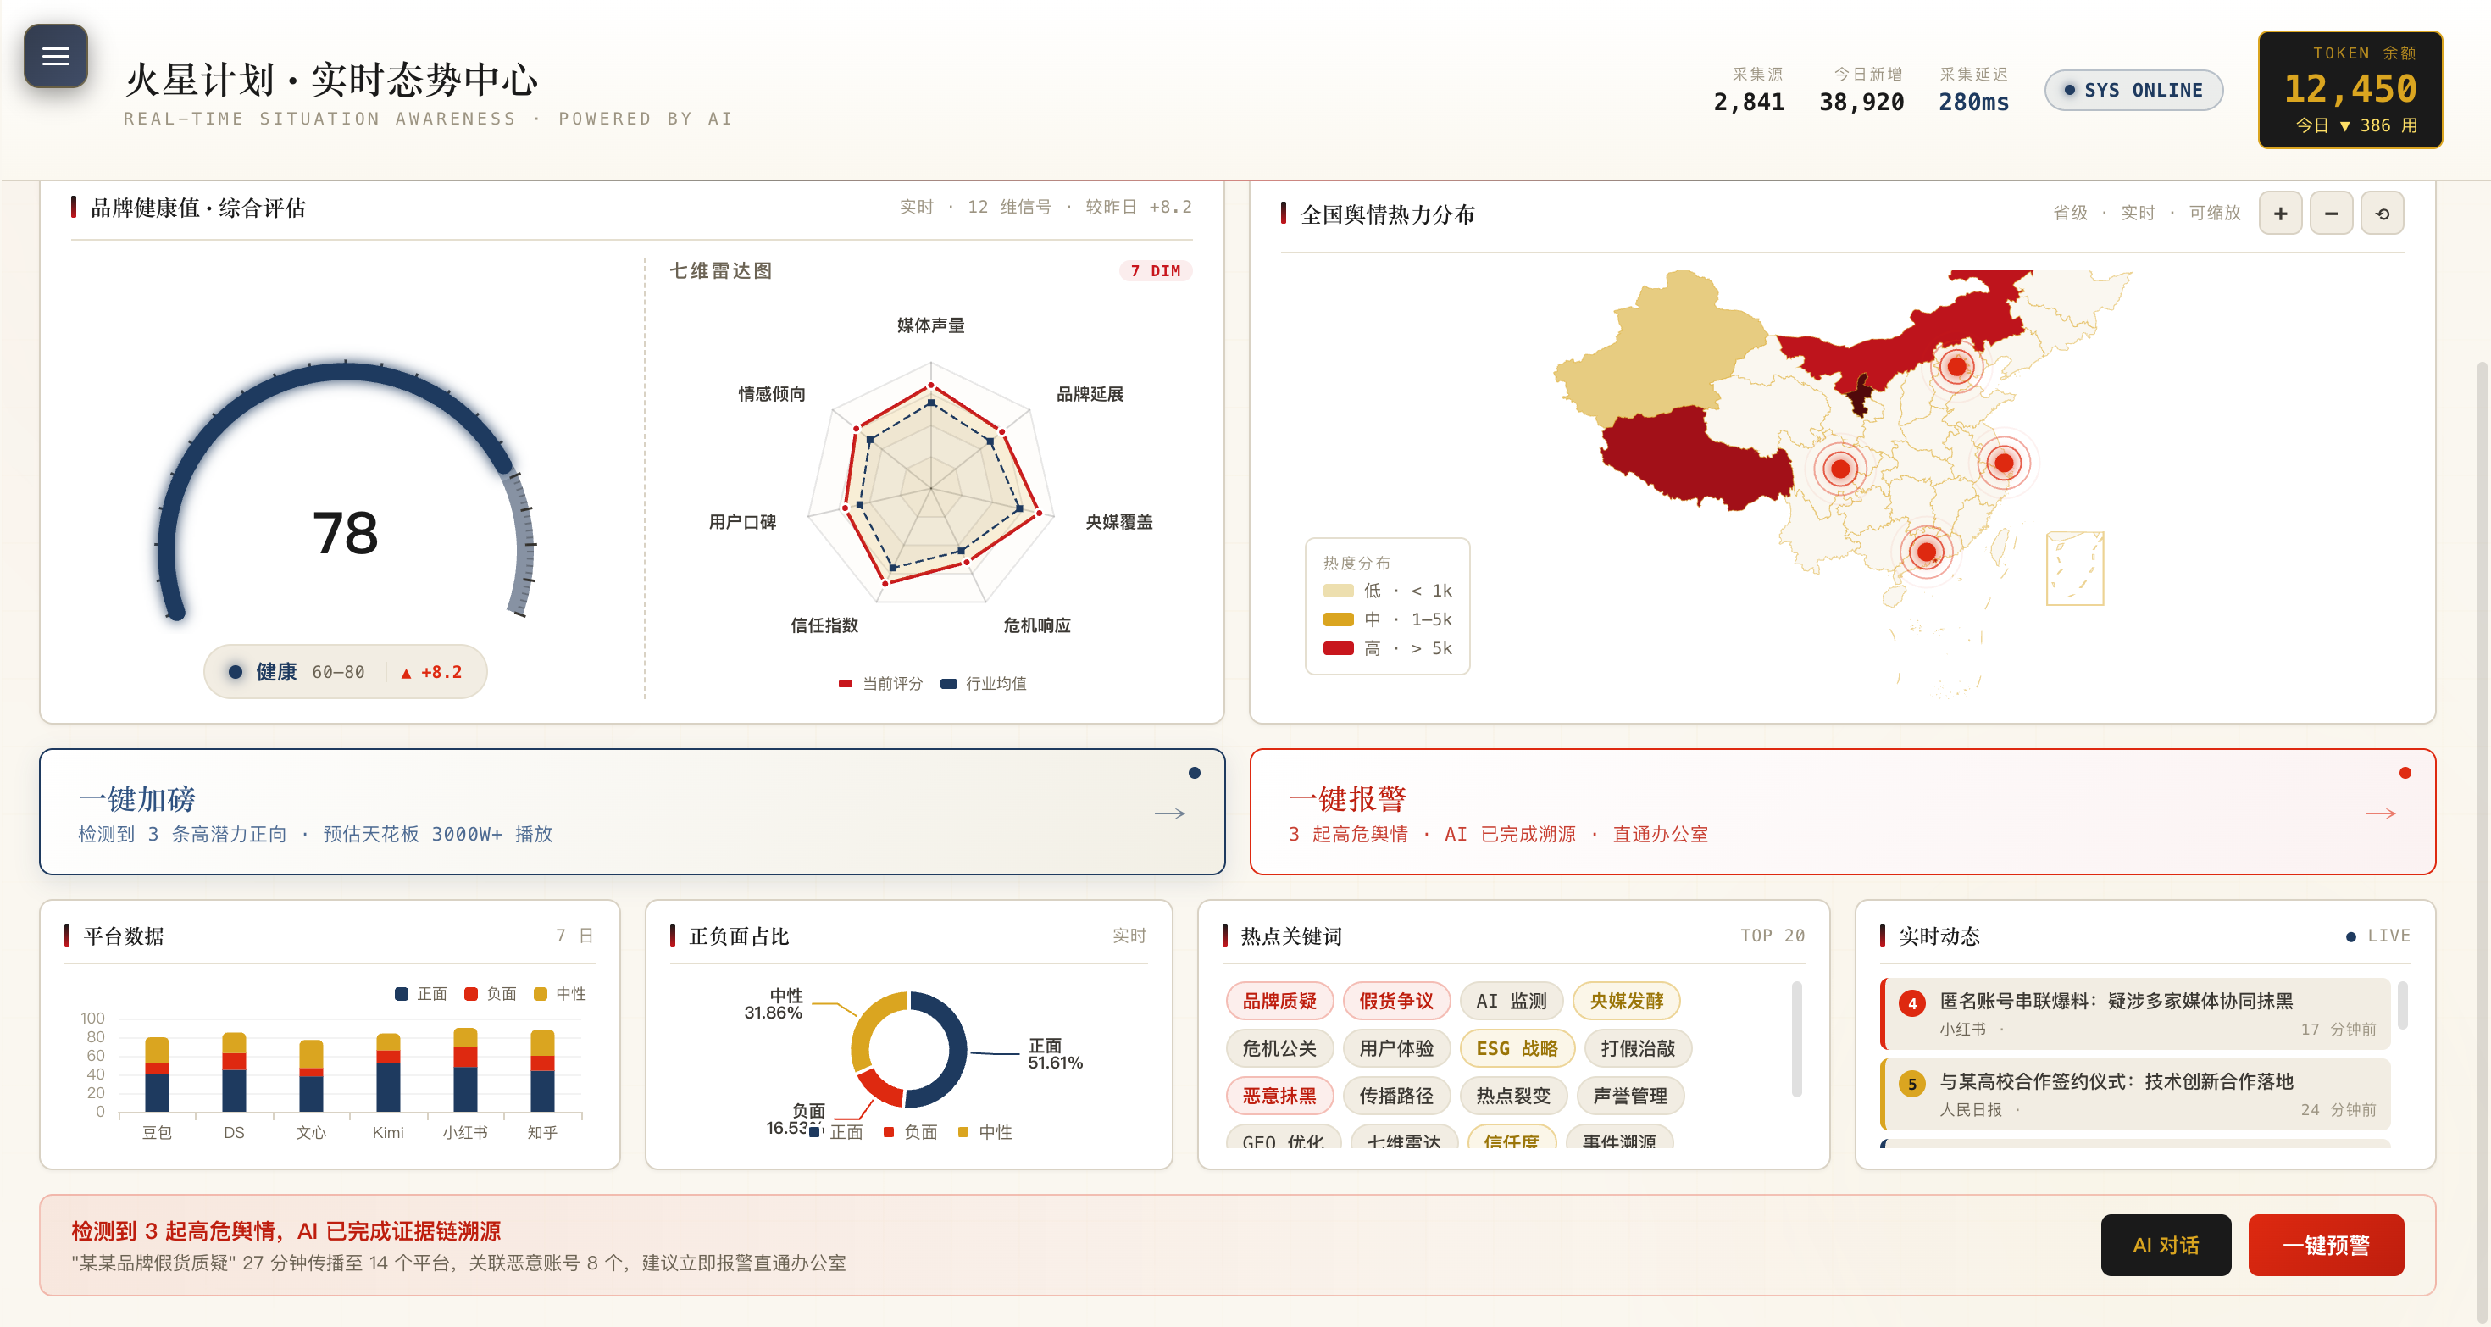2491x1327 pixels.
Task: Click the 一键预警 red button
Action: click(2326, 1245)
